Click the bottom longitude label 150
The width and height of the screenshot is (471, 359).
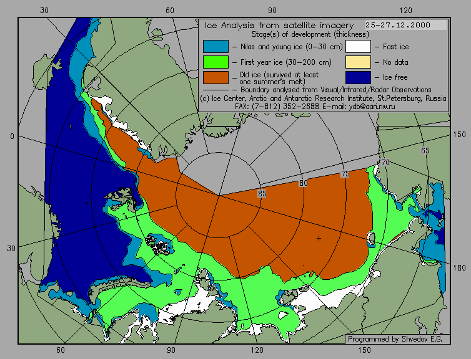[364, 350]
